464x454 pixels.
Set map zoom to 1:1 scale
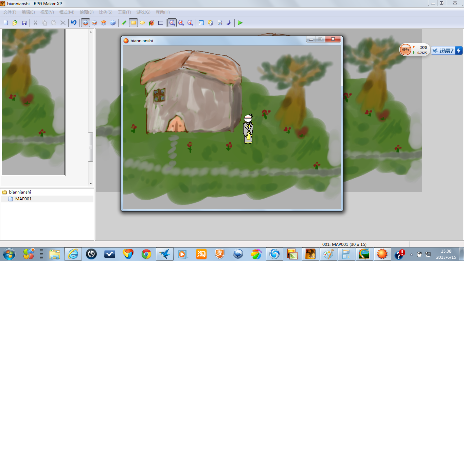coord(172,23)
